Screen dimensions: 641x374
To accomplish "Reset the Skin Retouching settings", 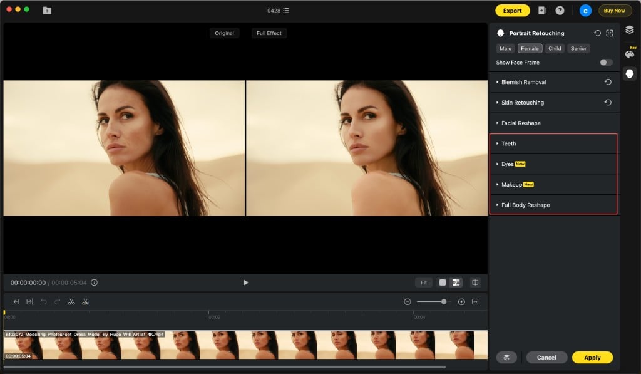I will coord(607,103).
